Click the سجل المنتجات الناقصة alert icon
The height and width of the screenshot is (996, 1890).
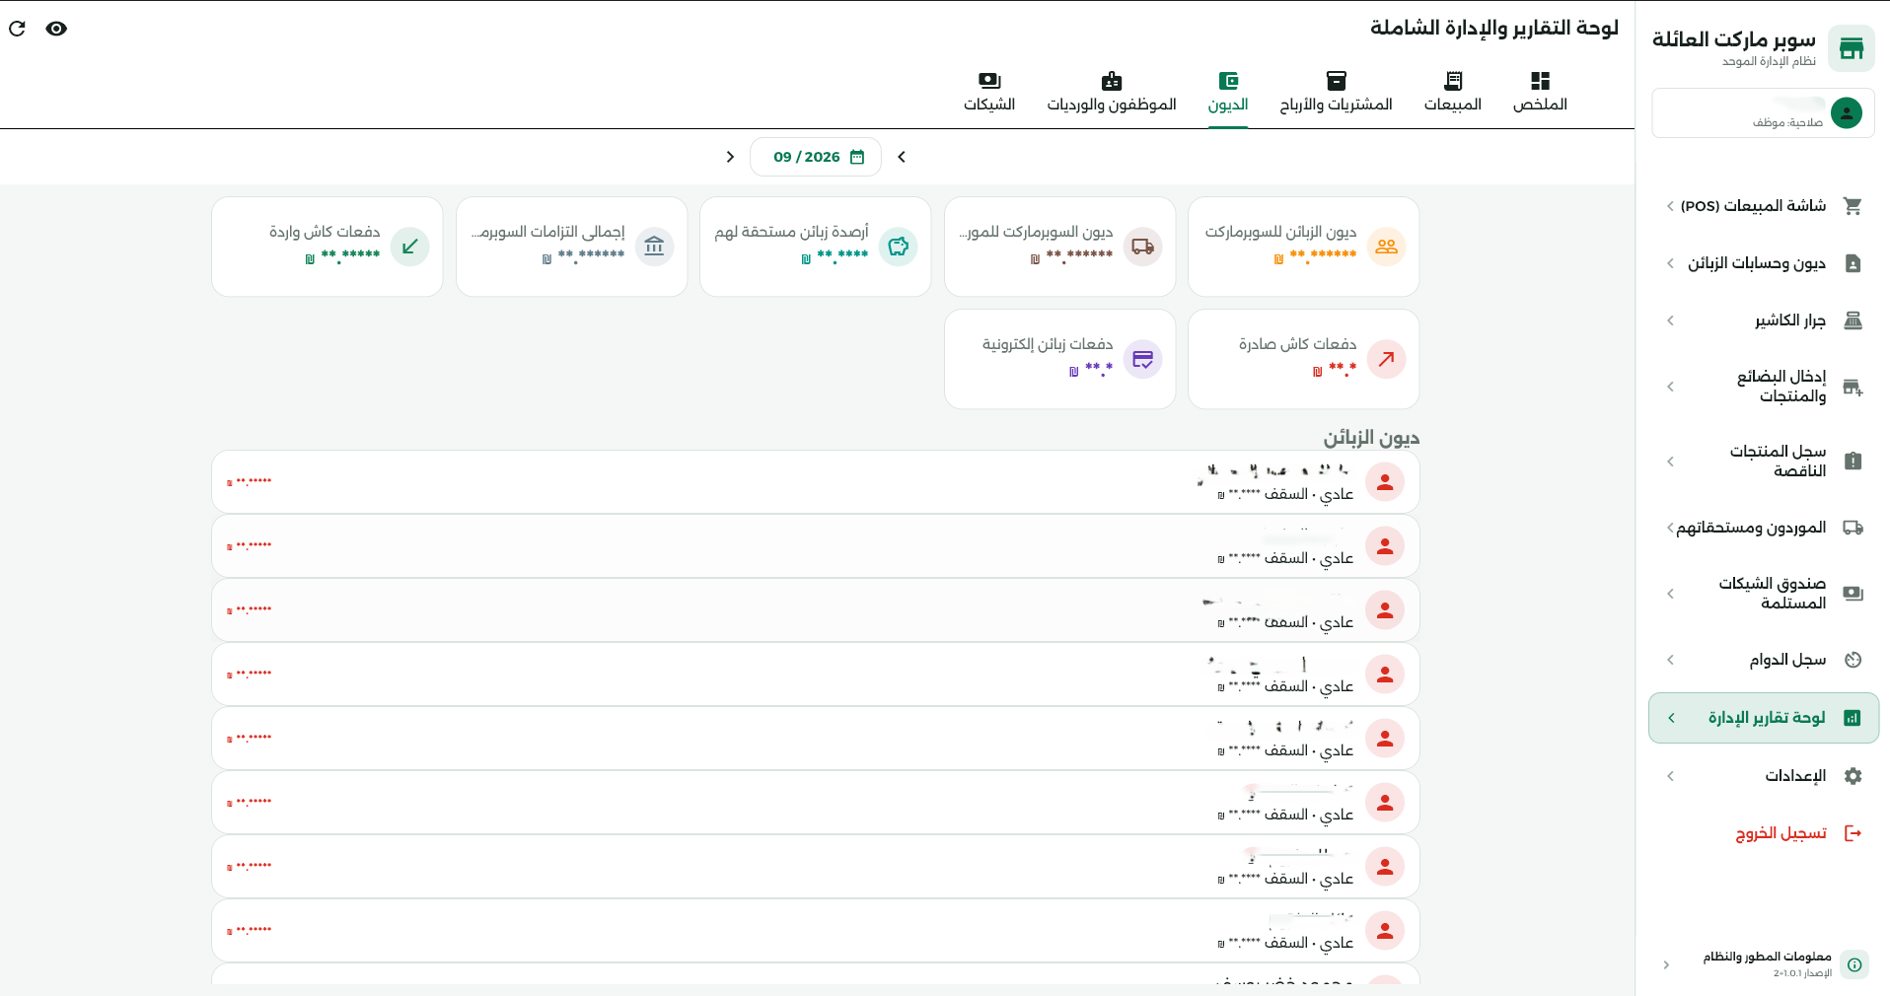(x=1853, y=462)
